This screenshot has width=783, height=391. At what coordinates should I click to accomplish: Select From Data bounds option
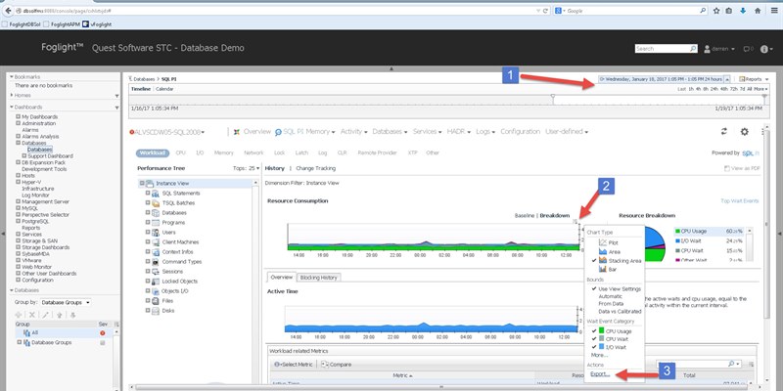click(611, 304)
